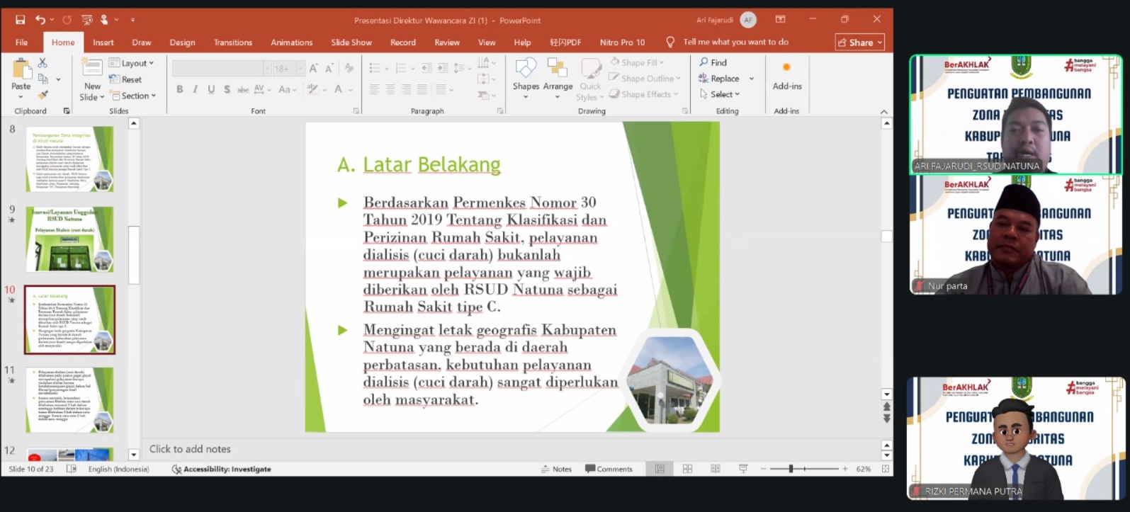Open the Shape Fill dropdown
Screen dimensions: 1130x512
637,62
